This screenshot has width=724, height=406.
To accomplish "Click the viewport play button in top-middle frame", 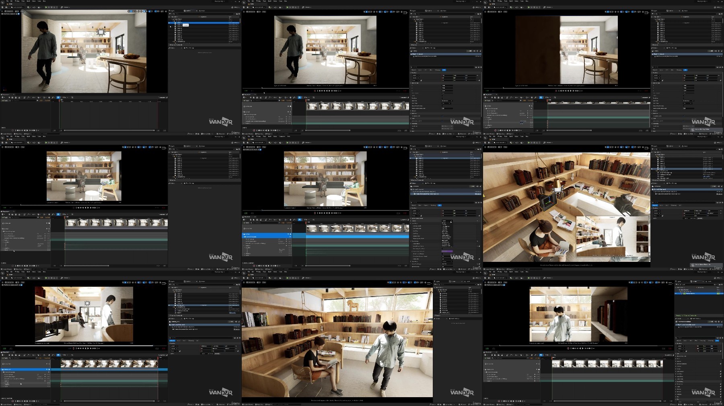I will coord(329,91).
